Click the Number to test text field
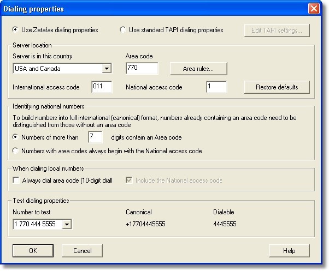 pyautogui.click(x=37, y=224)
